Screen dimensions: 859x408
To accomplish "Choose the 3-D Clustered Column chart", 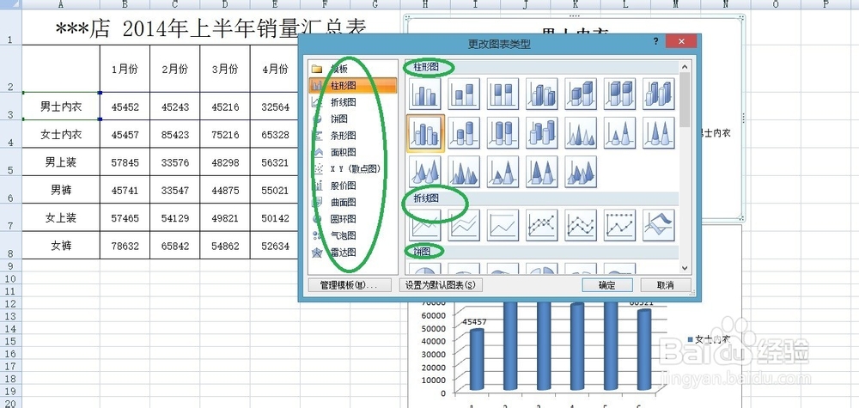I will click(x=542, y=93).
